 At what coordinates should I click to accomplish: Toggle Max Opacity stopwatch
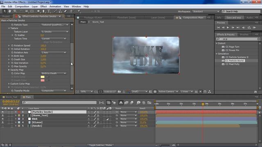(x=12, y=66)
